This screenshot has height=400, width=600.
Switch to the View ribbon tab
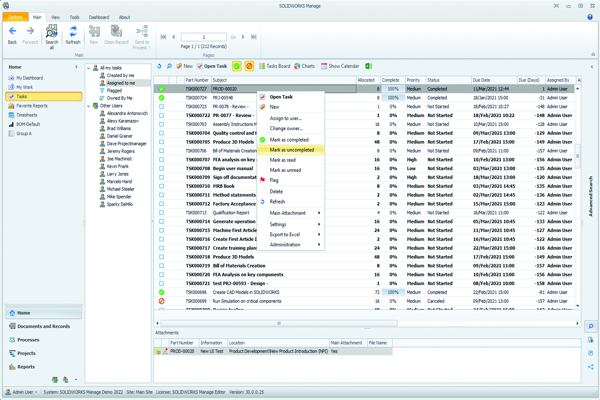pyautogui.click(x=56, y=17)
